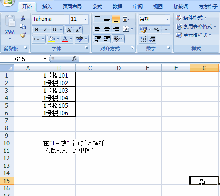
Task: Set middle vertical alignment
Action: point(107,19)
